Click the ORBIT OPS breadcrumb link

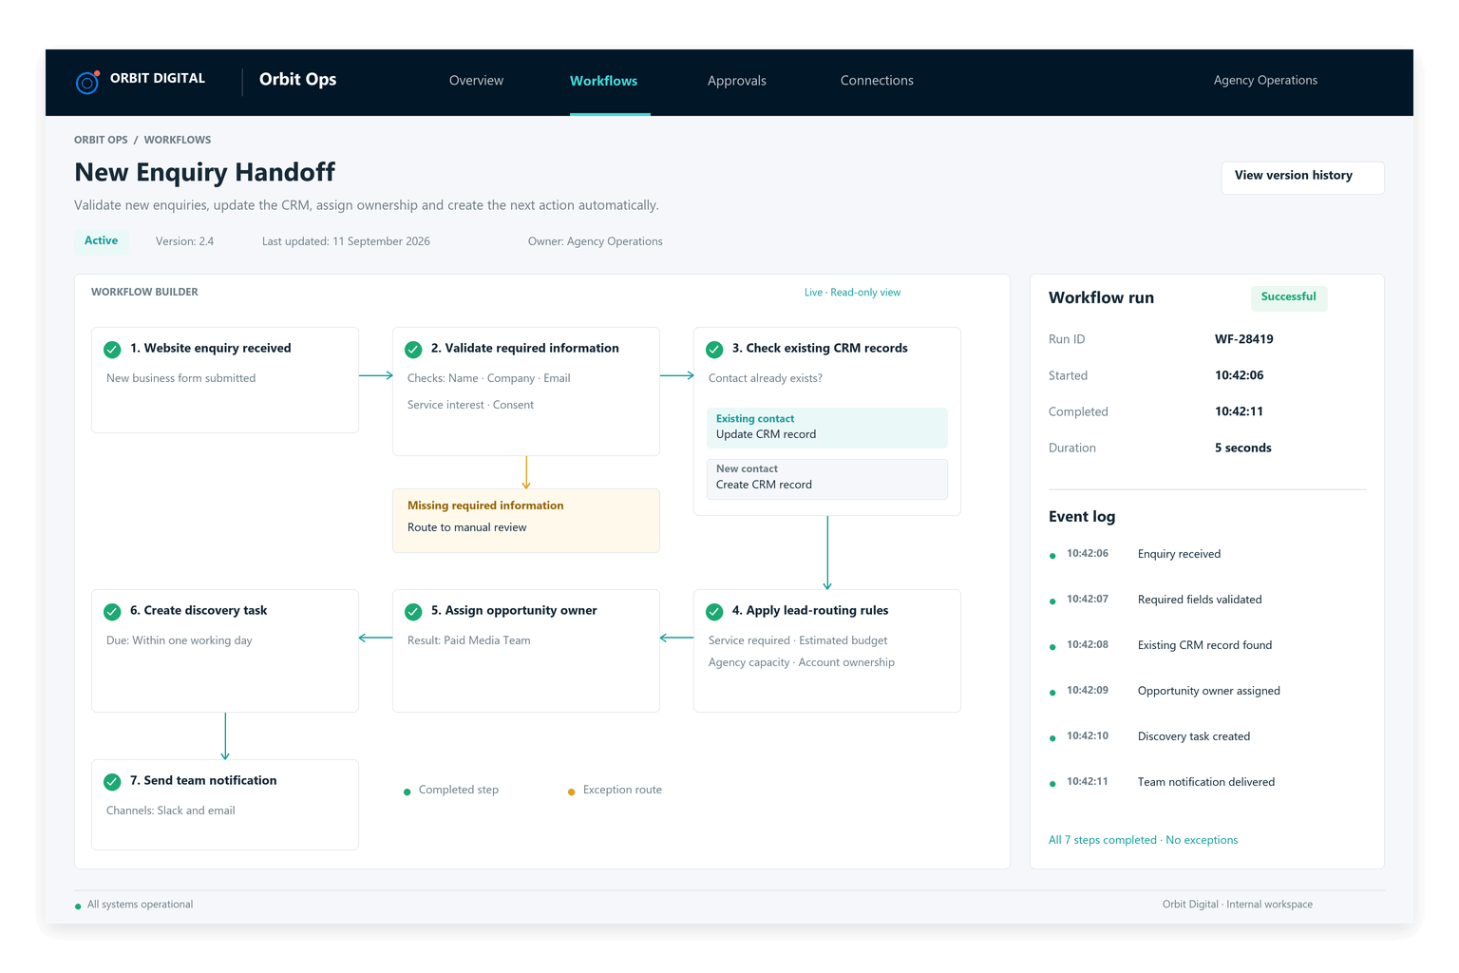[101, 140]
